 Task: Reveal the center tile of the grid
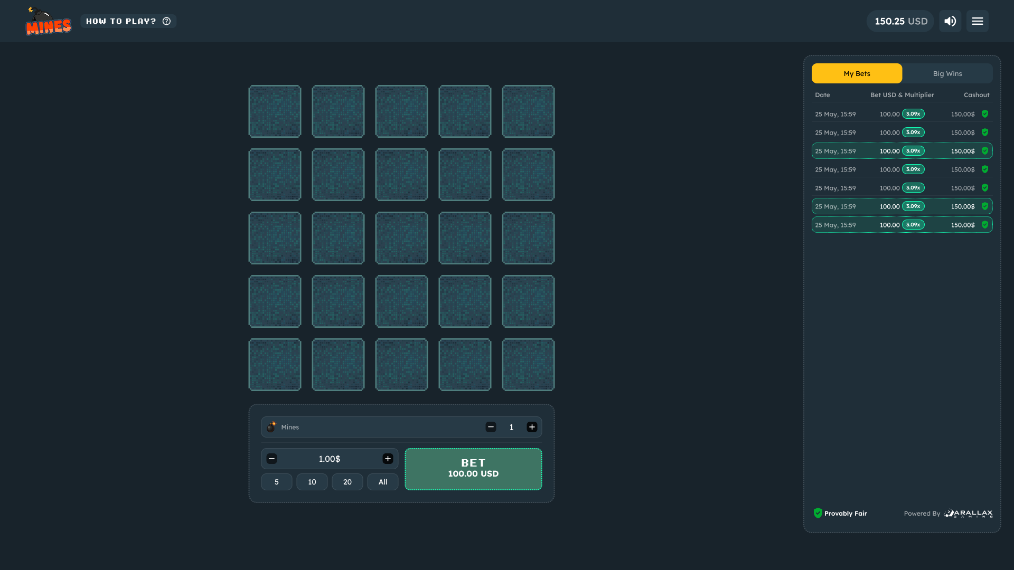pyautogui.click(x=401, y=238)
